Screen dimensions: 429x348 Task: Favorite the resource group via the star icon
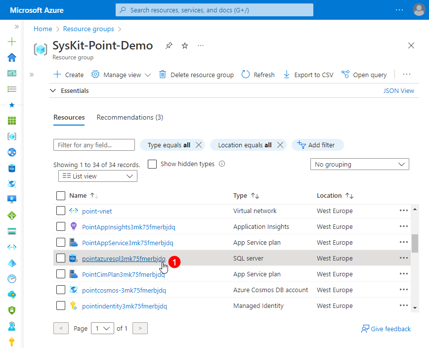pyautogui.click(x=184, y=45)
